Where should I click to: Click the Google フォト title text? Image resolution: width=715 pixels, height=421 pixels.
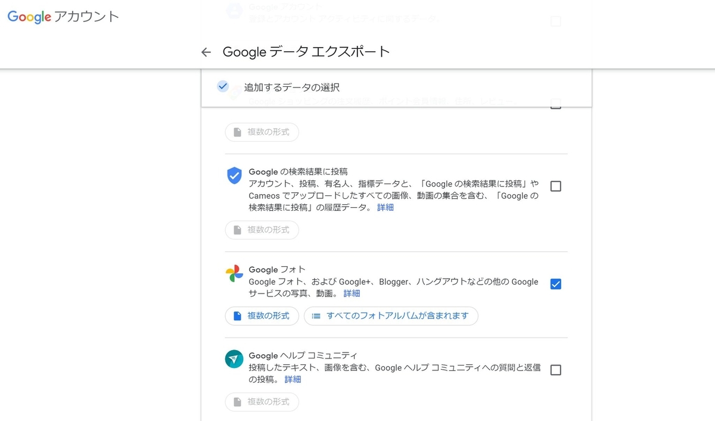pos(277,270)
